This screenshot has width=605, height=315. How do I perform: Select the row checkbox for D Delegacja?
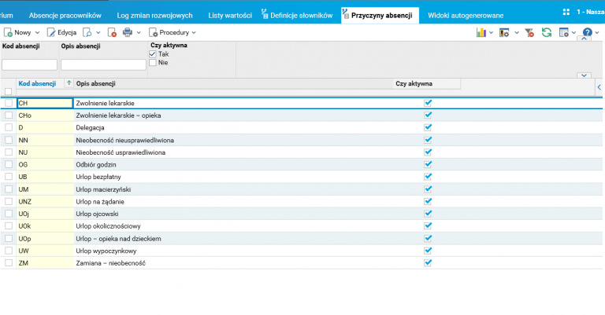pos(9,128)
